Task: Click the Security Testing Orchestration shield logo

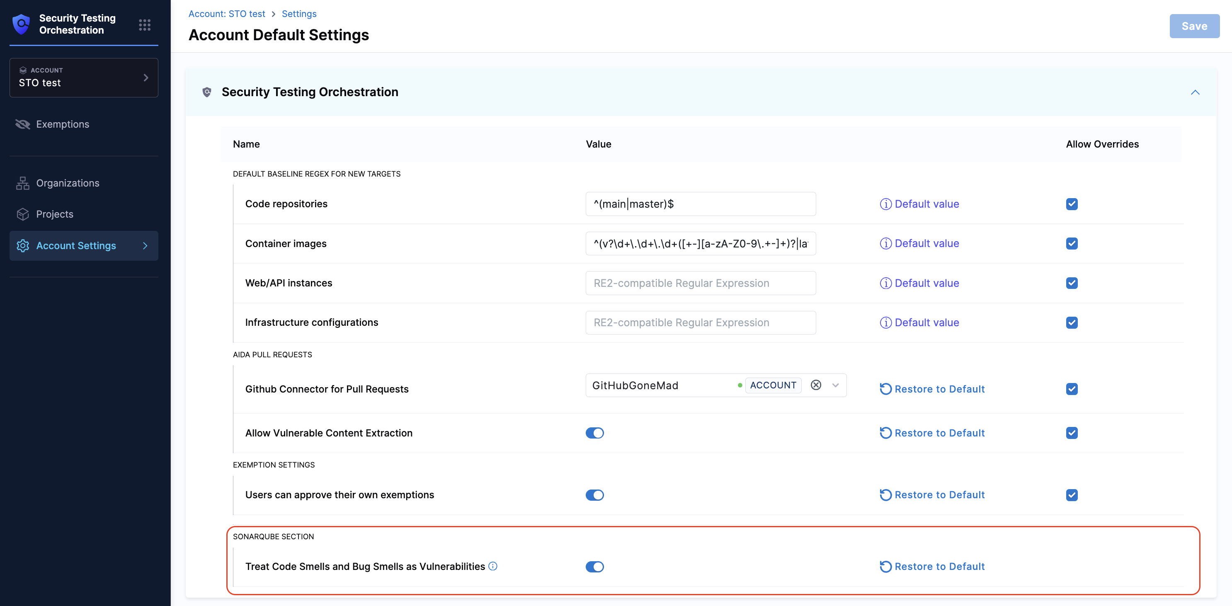Action: click(22, 24)
